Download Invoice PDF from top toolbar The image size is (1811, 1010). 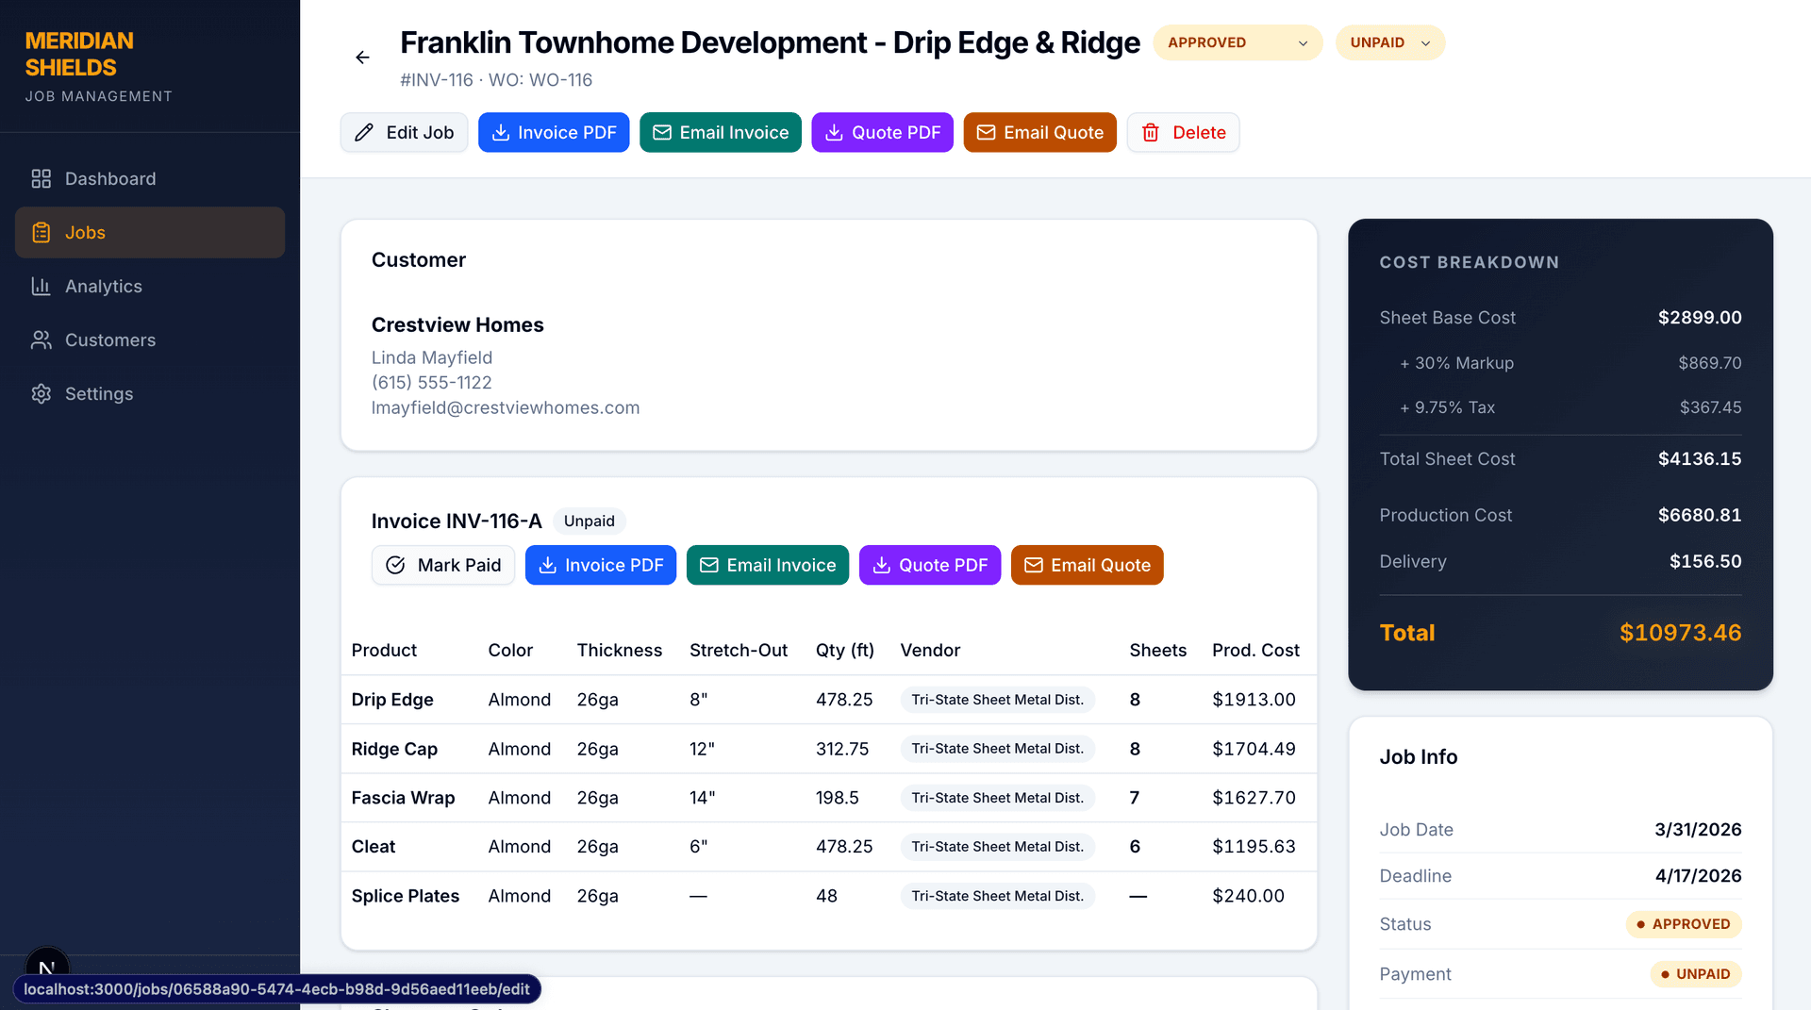[554, 133]
